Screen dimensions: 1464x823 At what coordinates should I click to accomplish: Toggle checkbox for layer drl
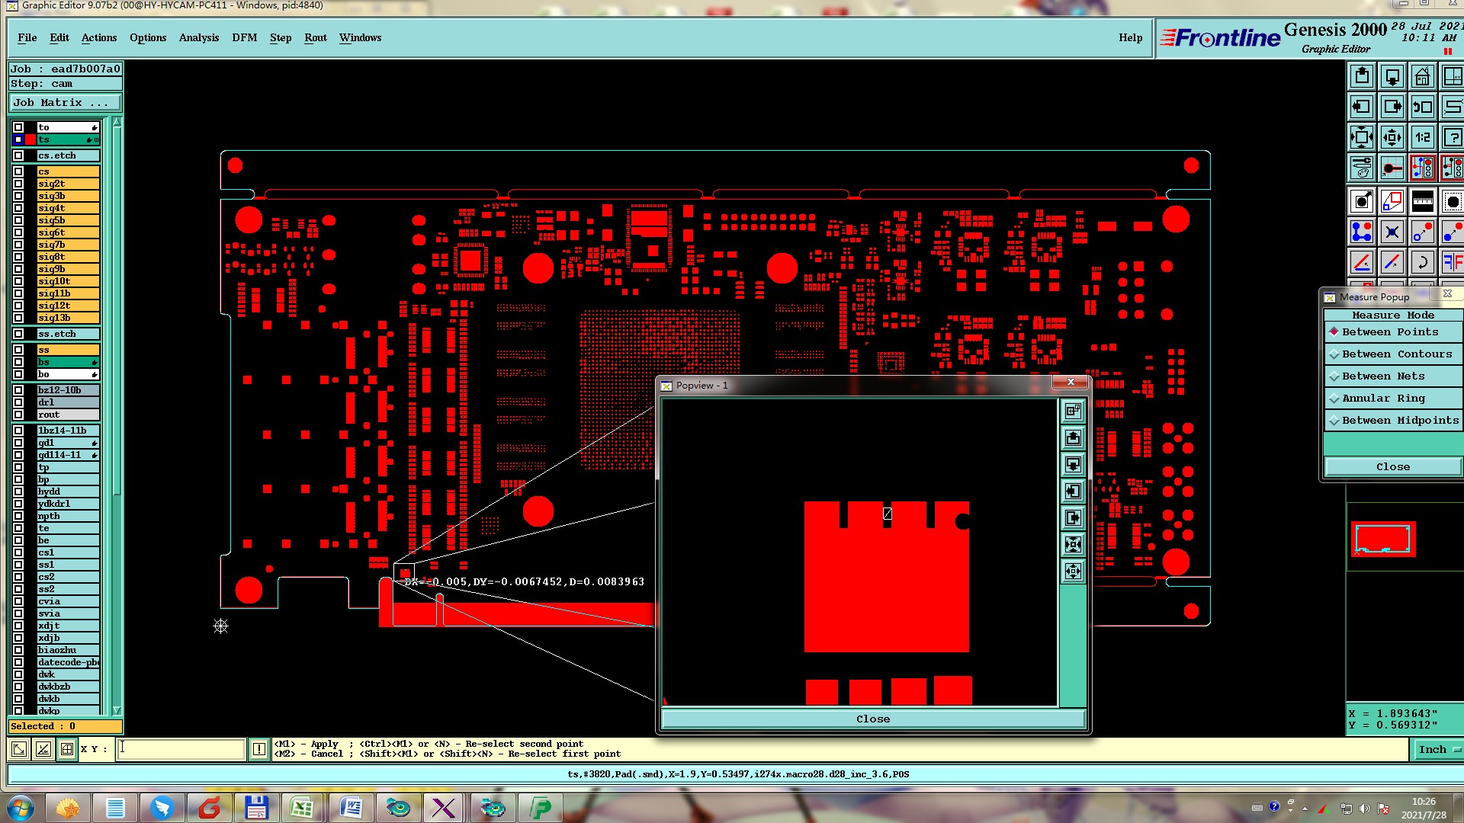[18, 402]
